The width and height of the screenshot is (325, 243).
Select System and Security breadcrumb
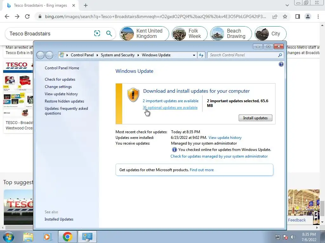(117, 55)
